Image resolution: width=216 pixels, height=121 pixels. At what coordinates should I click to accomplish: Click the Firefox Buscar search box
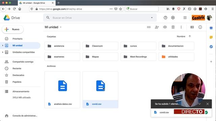pyautogui.click(x=142, y=9)
